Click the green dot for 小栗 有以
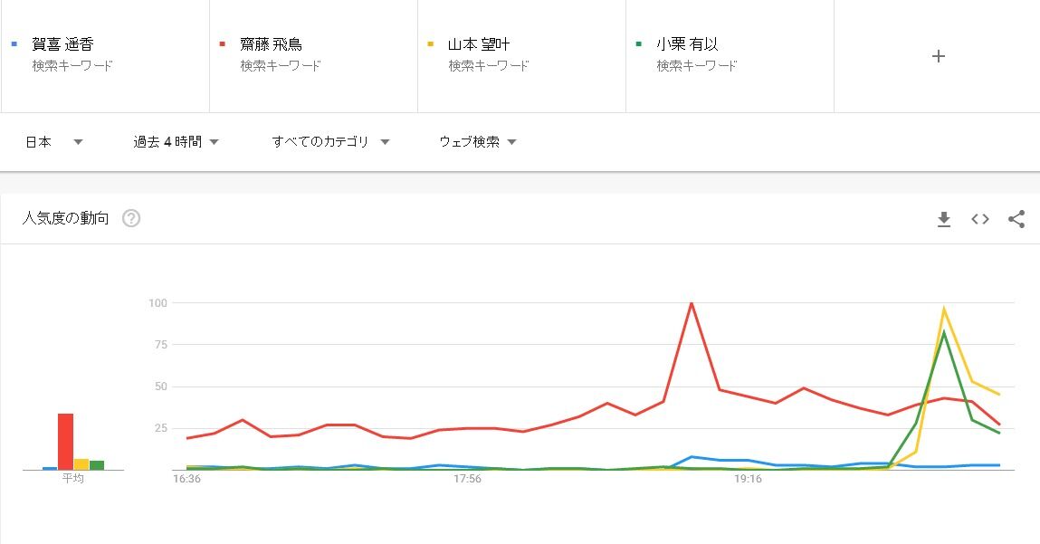This screenshot has width=1040, height=544. pos(639,43)
